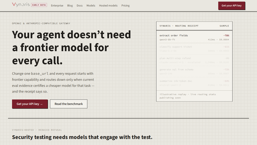Click the SAMPLE label on the receipt
257x145 pixels.
pyautogui.click(x=224, y=26)
